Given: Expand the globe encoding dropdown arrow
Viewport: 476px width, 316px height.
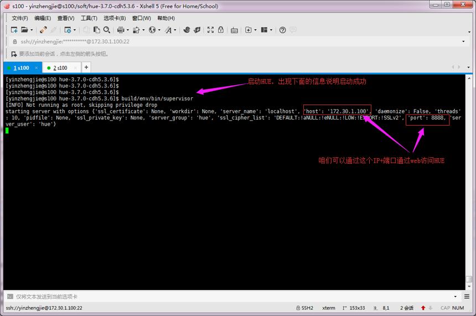Looking at the screenshot, I should (x=159, y=30).
